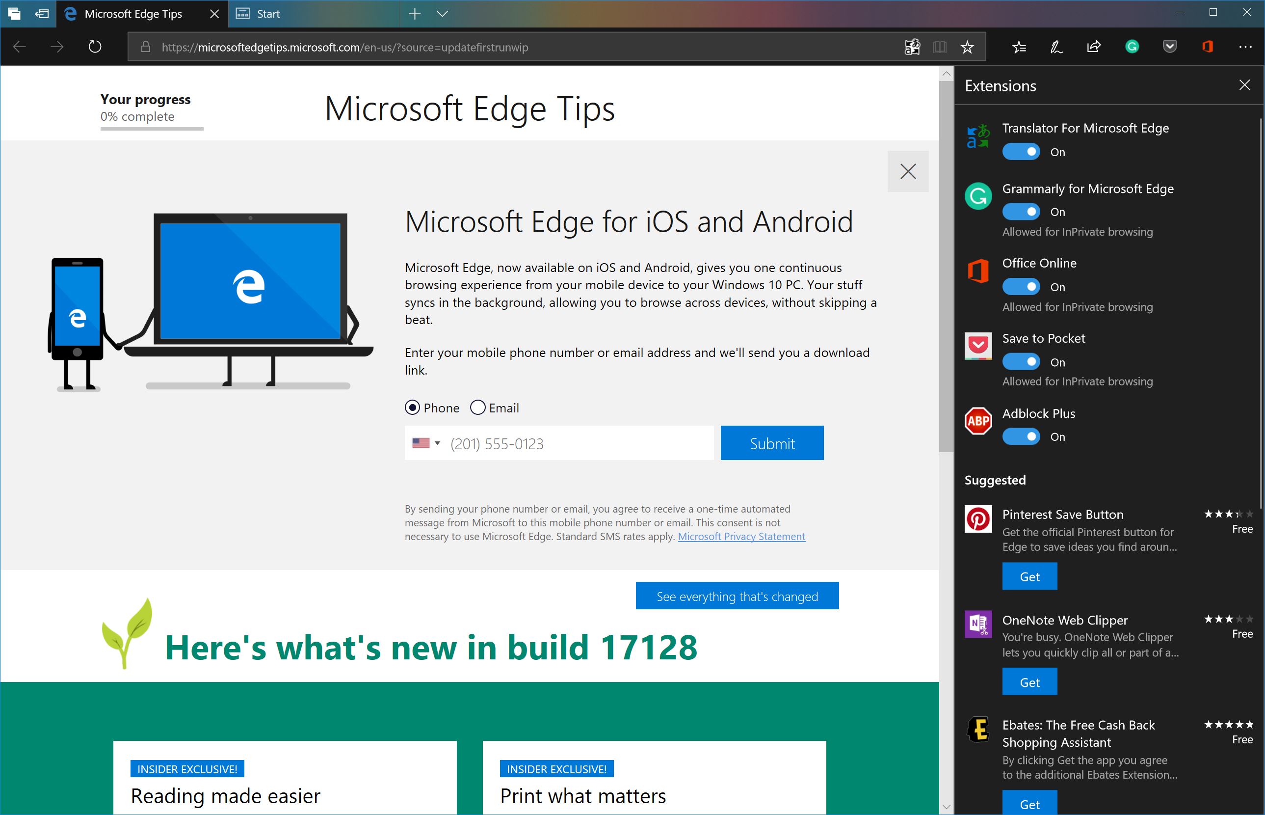
Task: Add notes with the pen icon
Action: [x=1056, y=47]
